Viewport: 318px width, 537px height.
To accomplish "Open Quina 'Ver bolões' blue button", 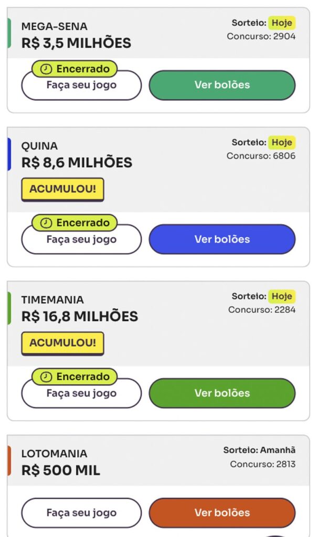I will (222, 239).
